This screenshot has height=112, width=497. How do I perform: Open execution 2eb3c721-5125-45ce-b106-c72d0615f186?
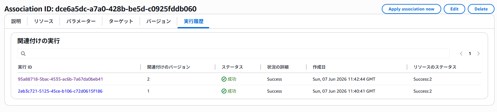60,91
